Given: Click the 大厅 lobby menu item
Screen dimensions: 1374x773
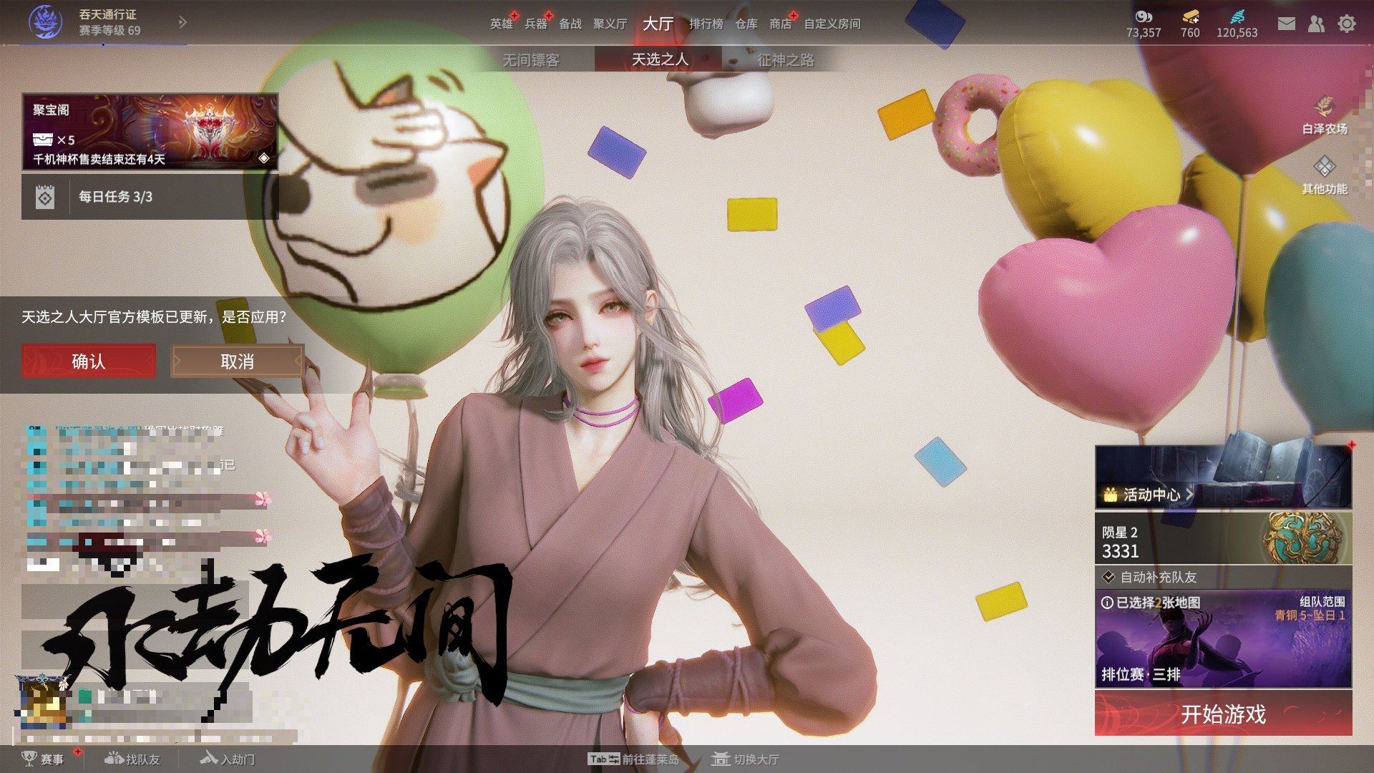Looking at the screenshot, I should pos(658,24).
